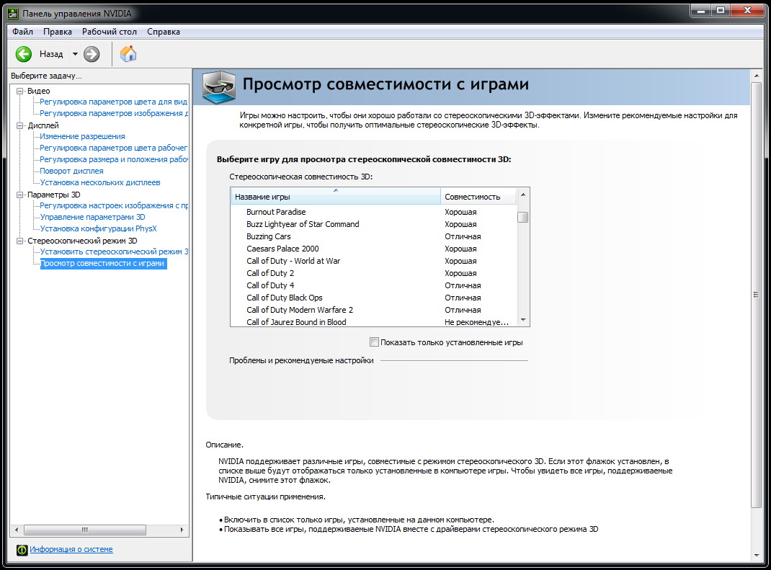Collapse the Параметры 3D tree node
Viewport: 771px width, 570px height.
coord(20,195)
